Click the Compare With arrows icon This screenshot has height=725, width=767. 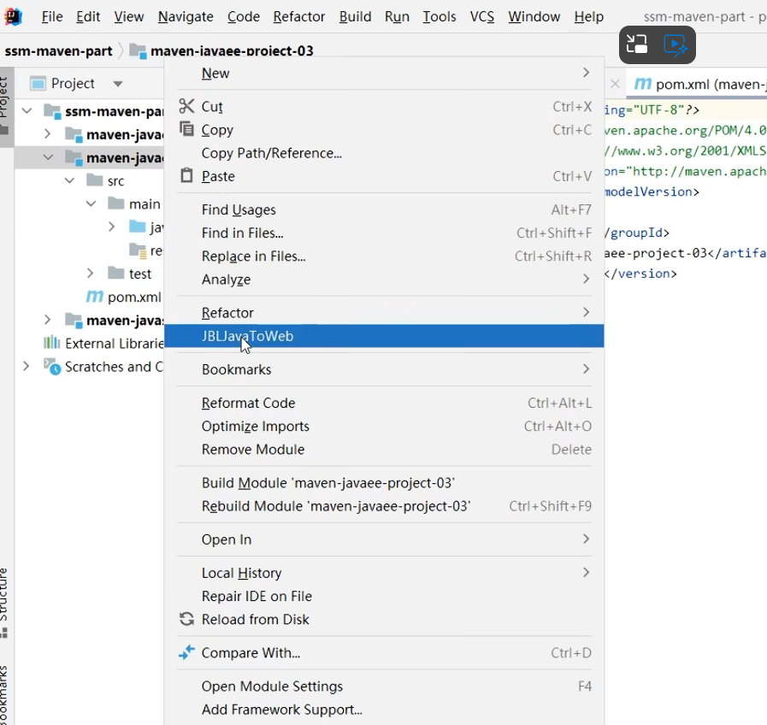point(186,652)
